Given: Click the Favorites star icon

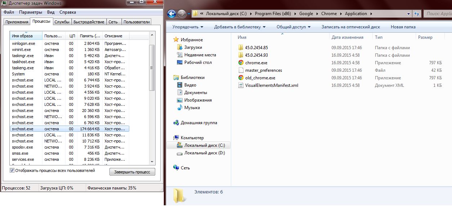Looking at the screenshot, I should click(176, 39).
